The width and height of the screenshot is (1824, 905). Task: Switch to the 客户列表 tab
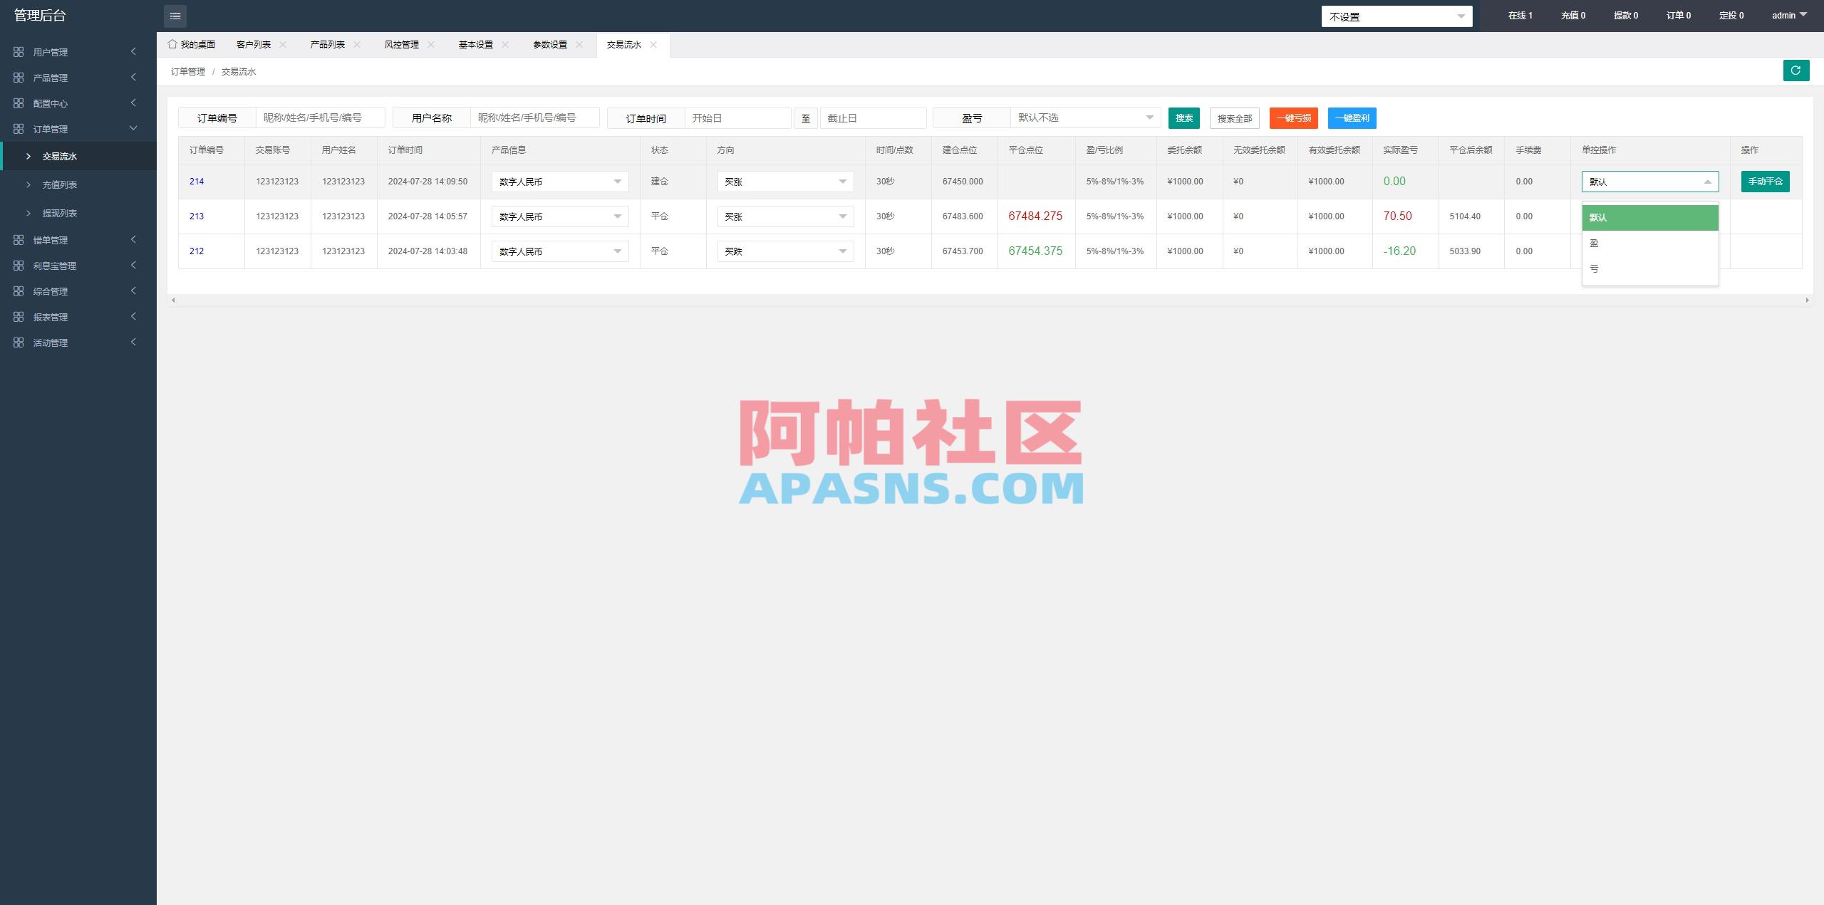[254, 43]
